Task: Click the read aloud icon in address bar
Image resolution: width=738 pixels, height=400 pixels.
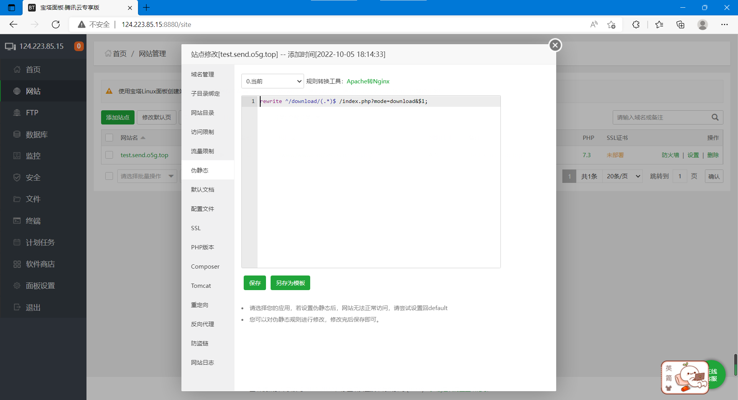Action: (x=594, y=25)
